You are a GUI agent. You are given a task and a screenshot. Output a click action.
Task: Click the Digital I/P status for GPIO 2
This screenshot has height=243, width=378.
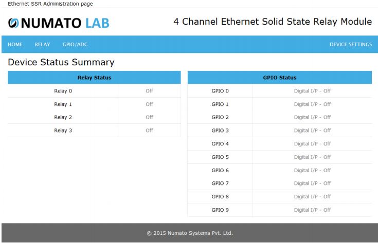(312, 117)
